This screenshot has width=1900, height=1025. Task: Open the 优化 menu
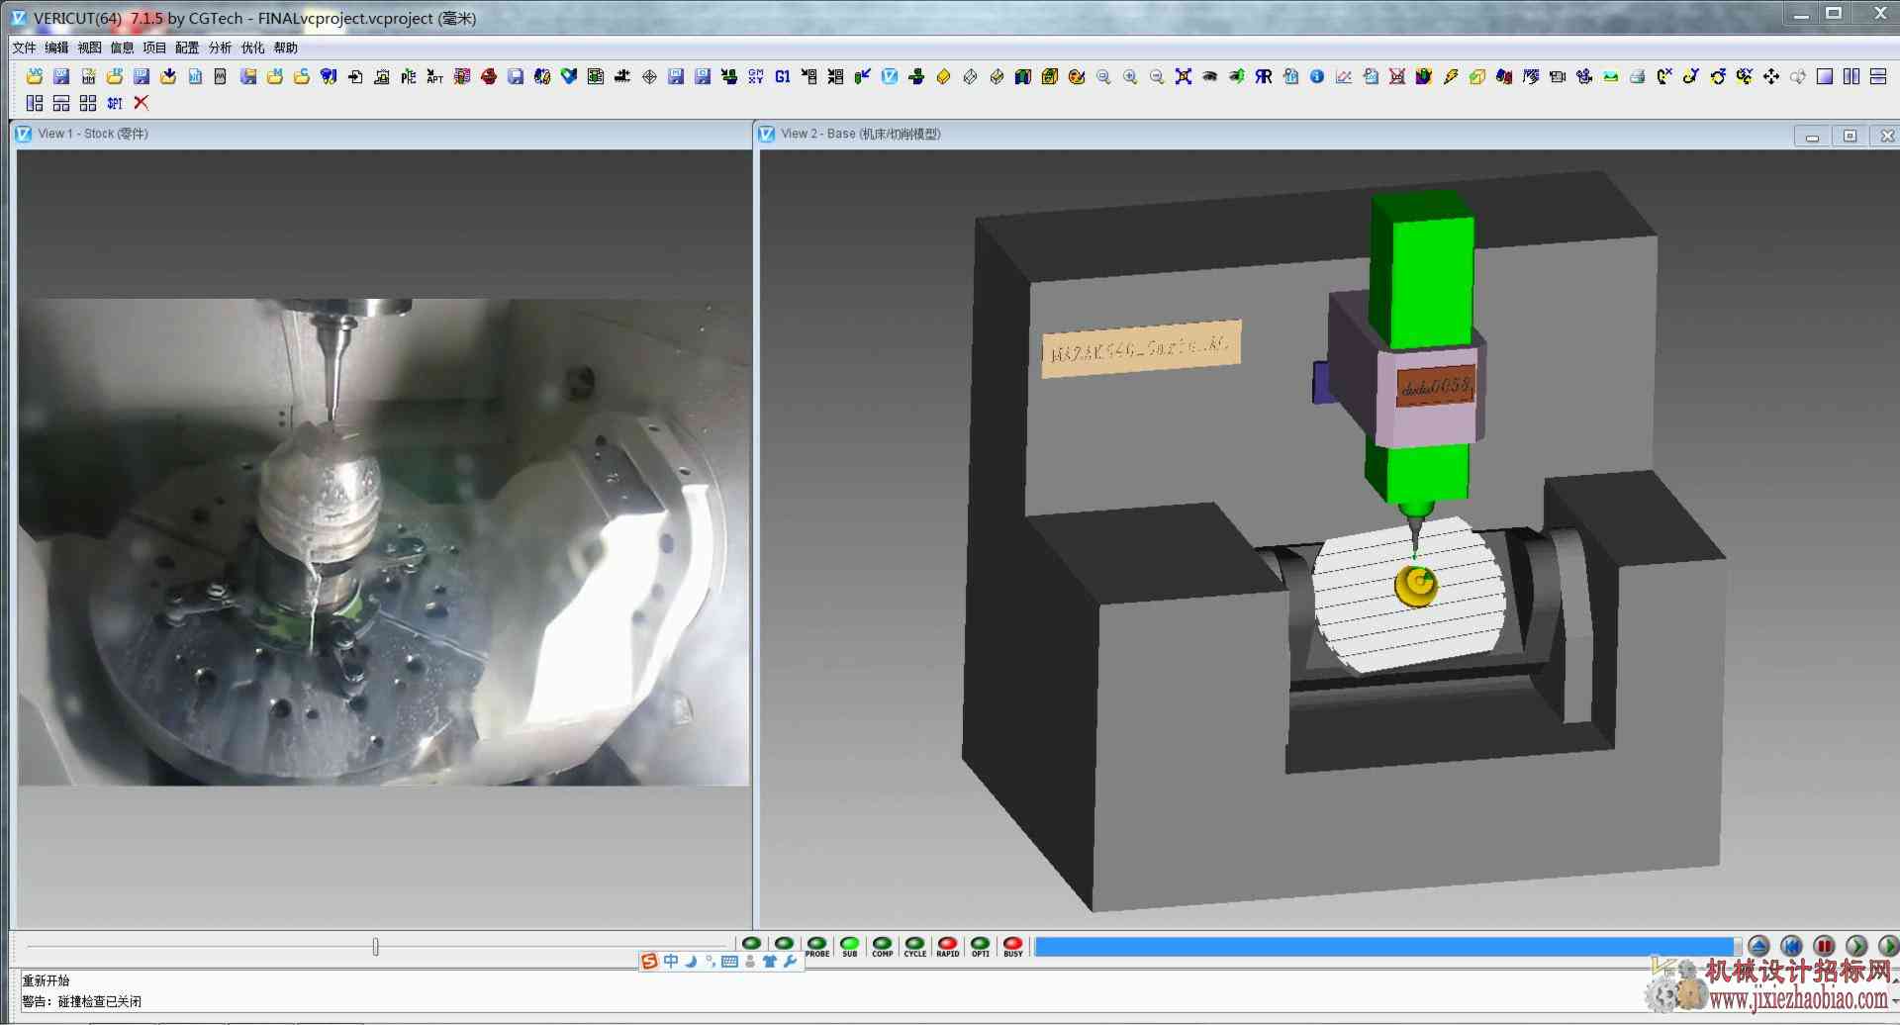click(252, 47)
